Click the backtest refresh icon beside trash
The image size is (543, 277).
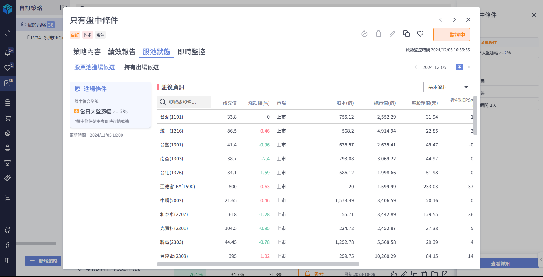364,34
